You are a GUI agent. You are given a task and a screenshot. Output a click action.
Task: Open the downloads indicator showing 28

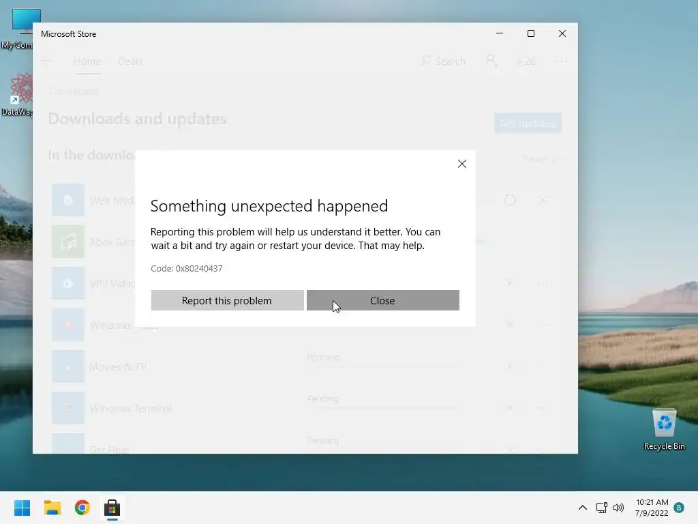526,61
